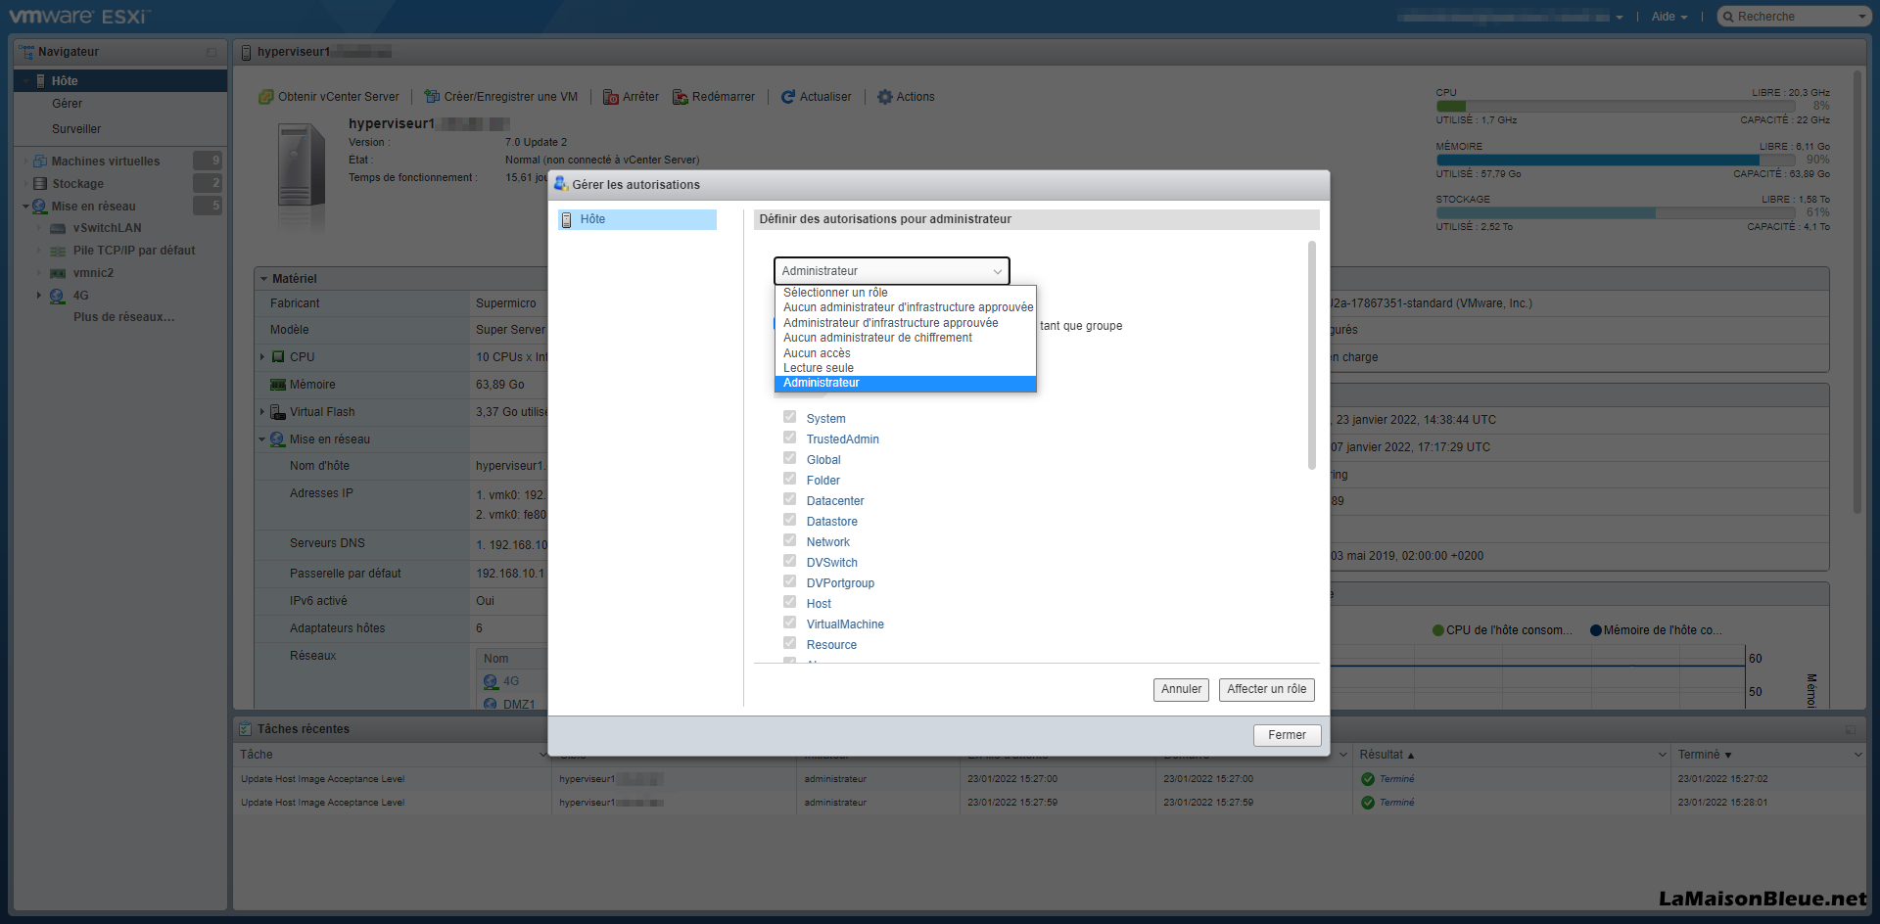This screenshot has width=1880, height=924.
Task: Toggle the System privilege checkbox
Action: 789,417
